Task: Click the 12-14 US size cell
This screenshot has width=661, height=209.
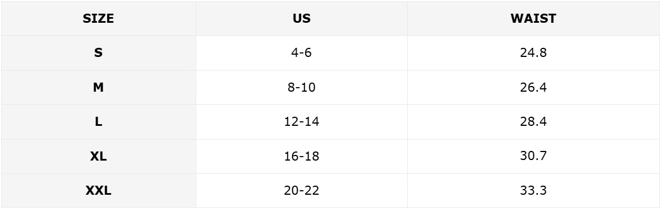Action: click(x=301, y=122)
